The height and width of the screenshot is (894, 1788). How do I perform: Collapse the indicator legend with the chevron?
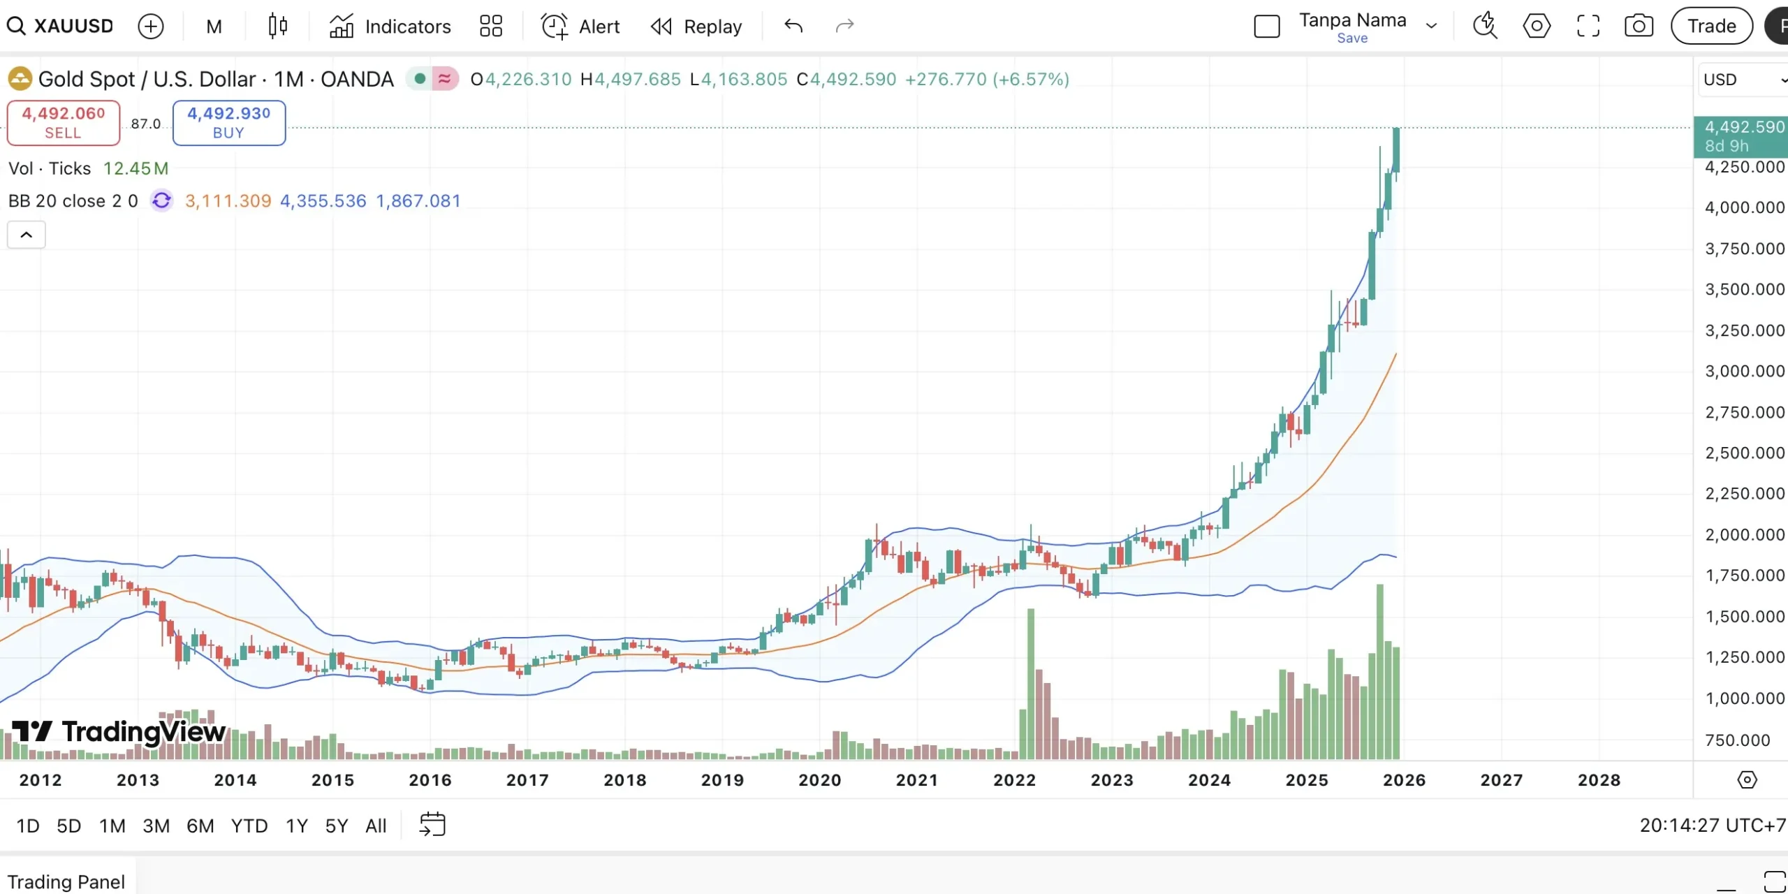[26, 235]
